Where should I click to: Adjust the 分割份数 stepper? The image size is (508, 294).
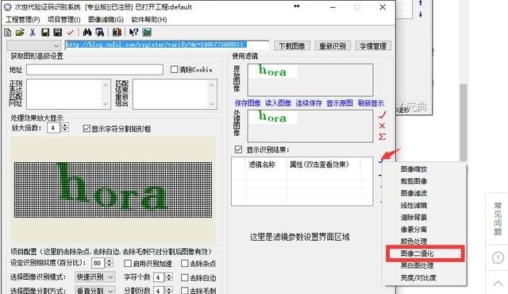(x=169, y=291)
